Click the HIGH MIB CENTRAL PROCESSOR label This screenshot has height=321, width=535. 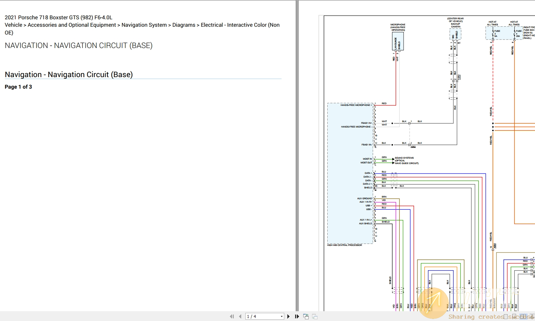tap(345, 245)
